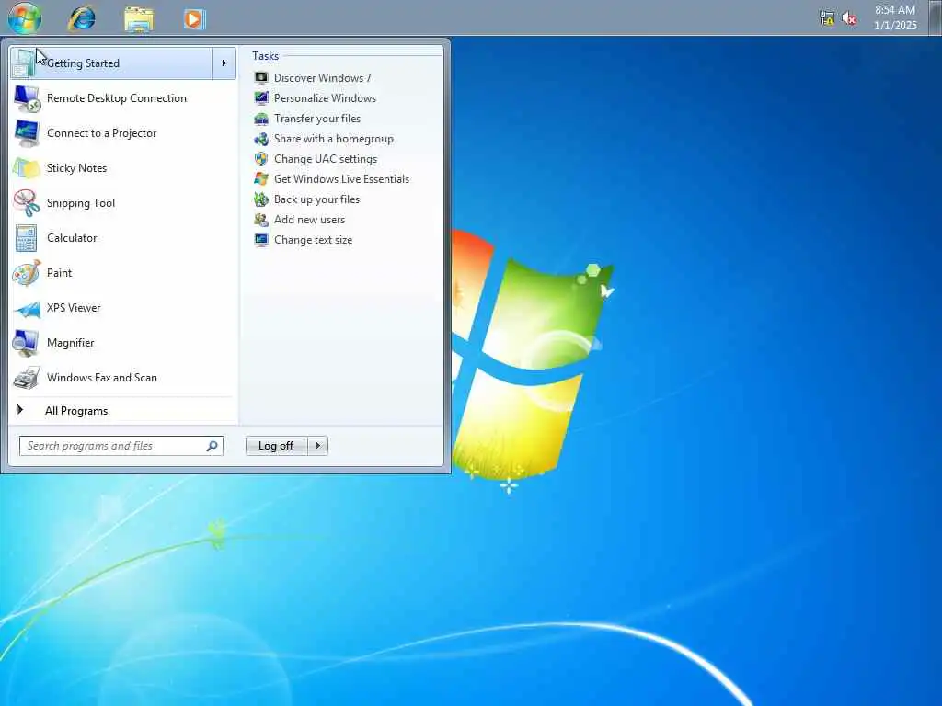Click the All Programs triangle arrow
942x706 pixels.
coord(20,410)
